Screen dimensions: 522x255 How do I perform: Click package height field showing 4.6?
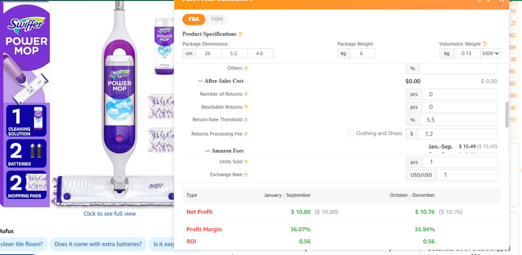click(x=260, y=53)
